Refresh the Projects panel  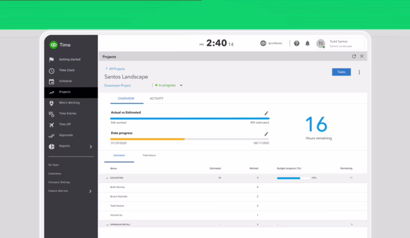tap(353, 56)
